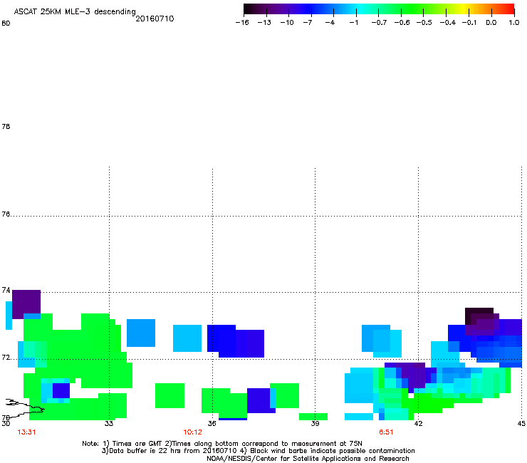Click the -0.7 color scale label
527x463 pixels.
[x=379, y=23]
